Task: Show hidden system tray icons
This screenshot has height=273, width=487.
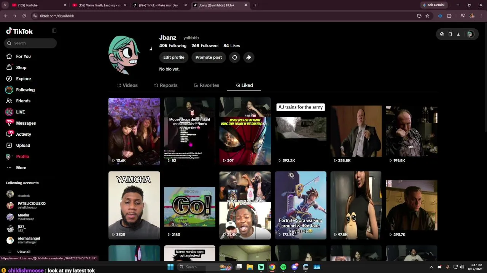Action: click(x=431, y=267)
